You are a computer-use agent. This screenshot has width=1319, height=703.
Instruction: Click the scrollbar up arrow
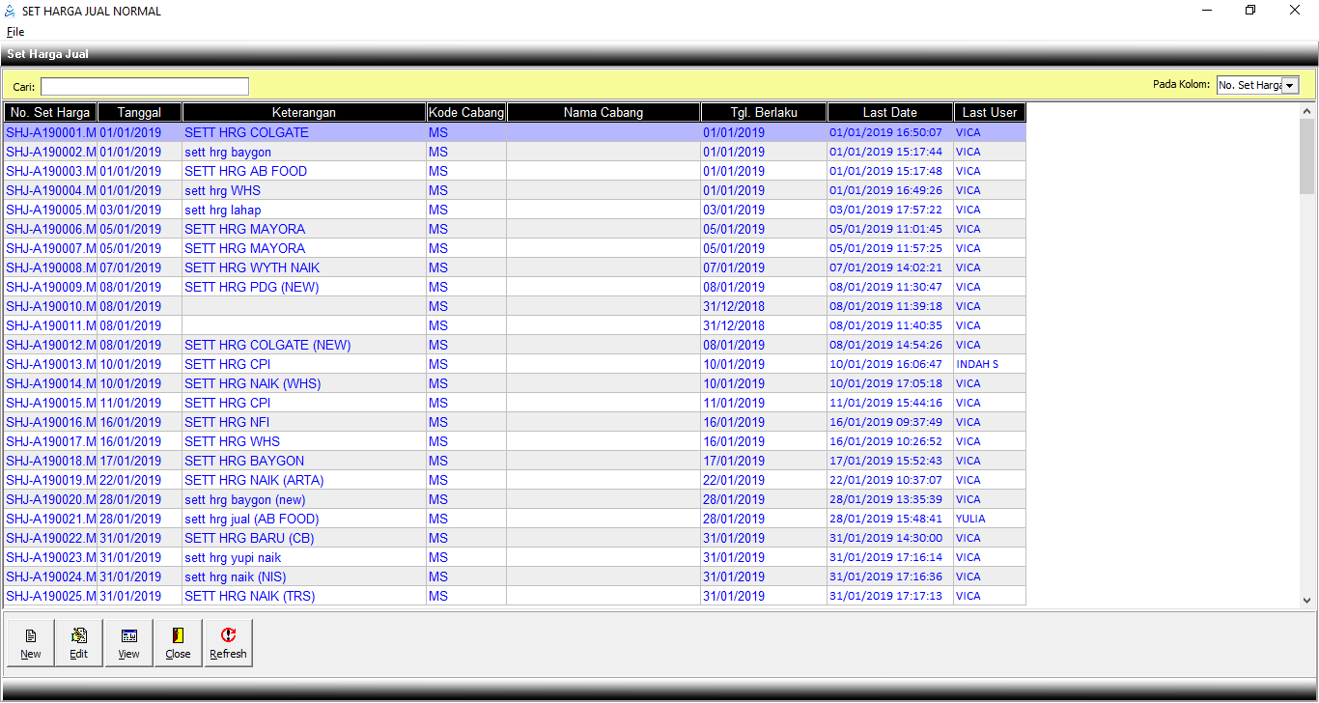[x=1307, y=110]
